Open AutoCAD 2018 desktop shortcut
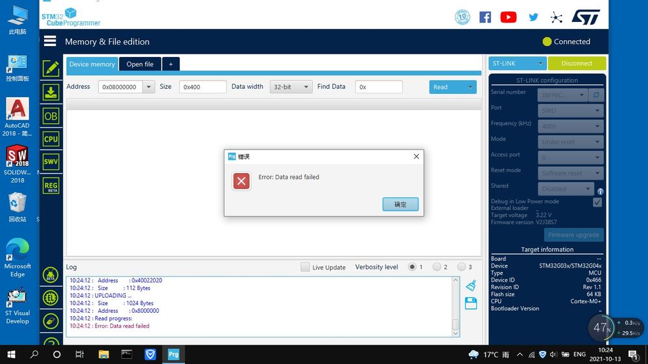The width and height of the screenshot is (648, 364). coord(18,117)
